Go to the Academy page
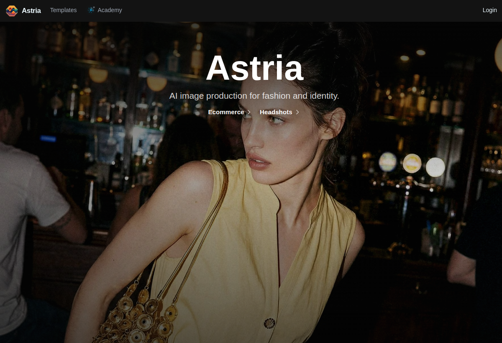502x343 pixels. [110, 10]
